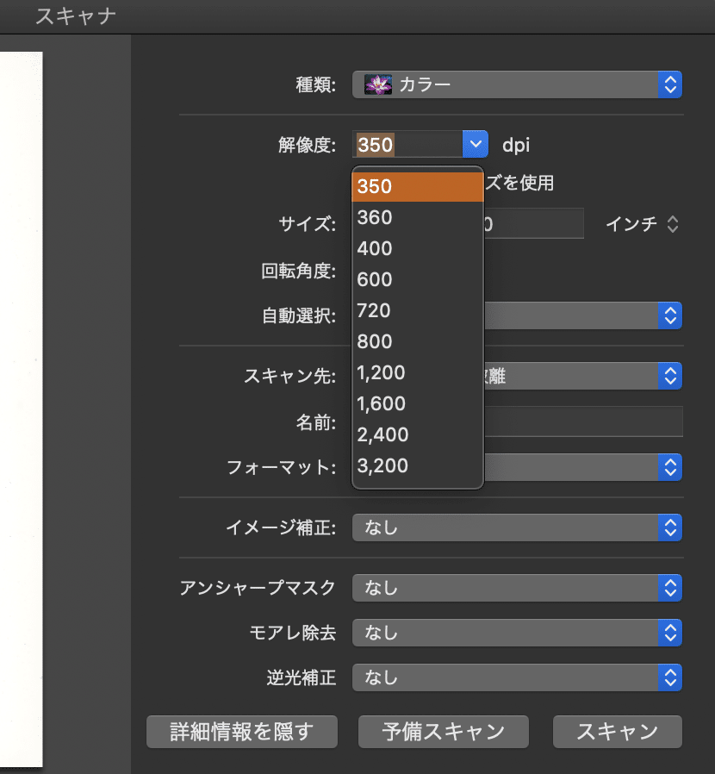Run 予備スキャン preview scan

pyautogui.click(x=443, y=732)
